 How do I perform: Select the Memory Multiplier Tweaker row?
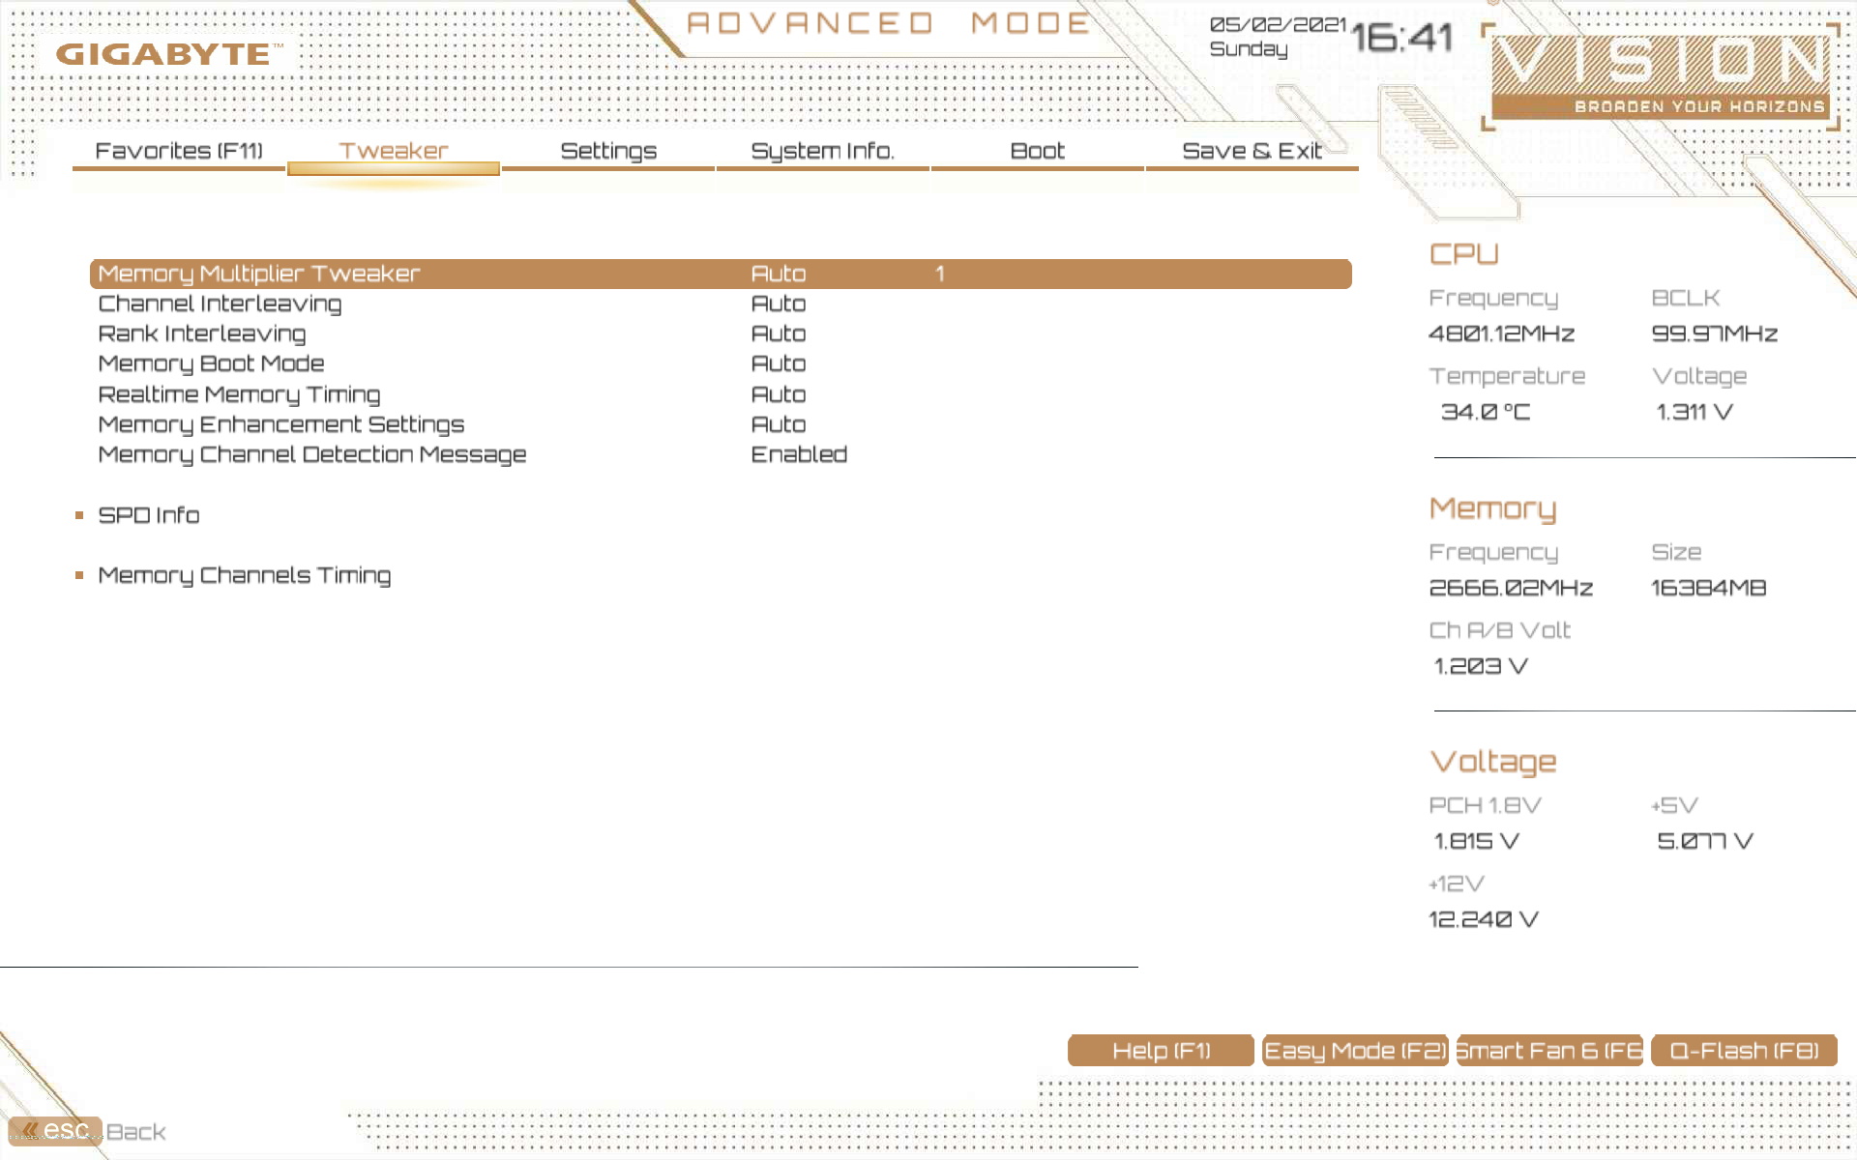(x=259, y=274)
